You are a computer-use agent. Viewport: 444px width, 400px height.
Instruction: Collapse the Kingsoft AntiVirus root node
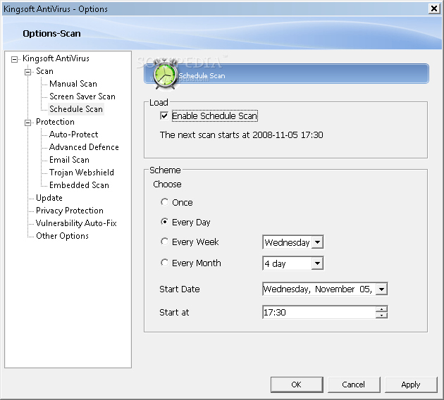(x=14, y=59)
